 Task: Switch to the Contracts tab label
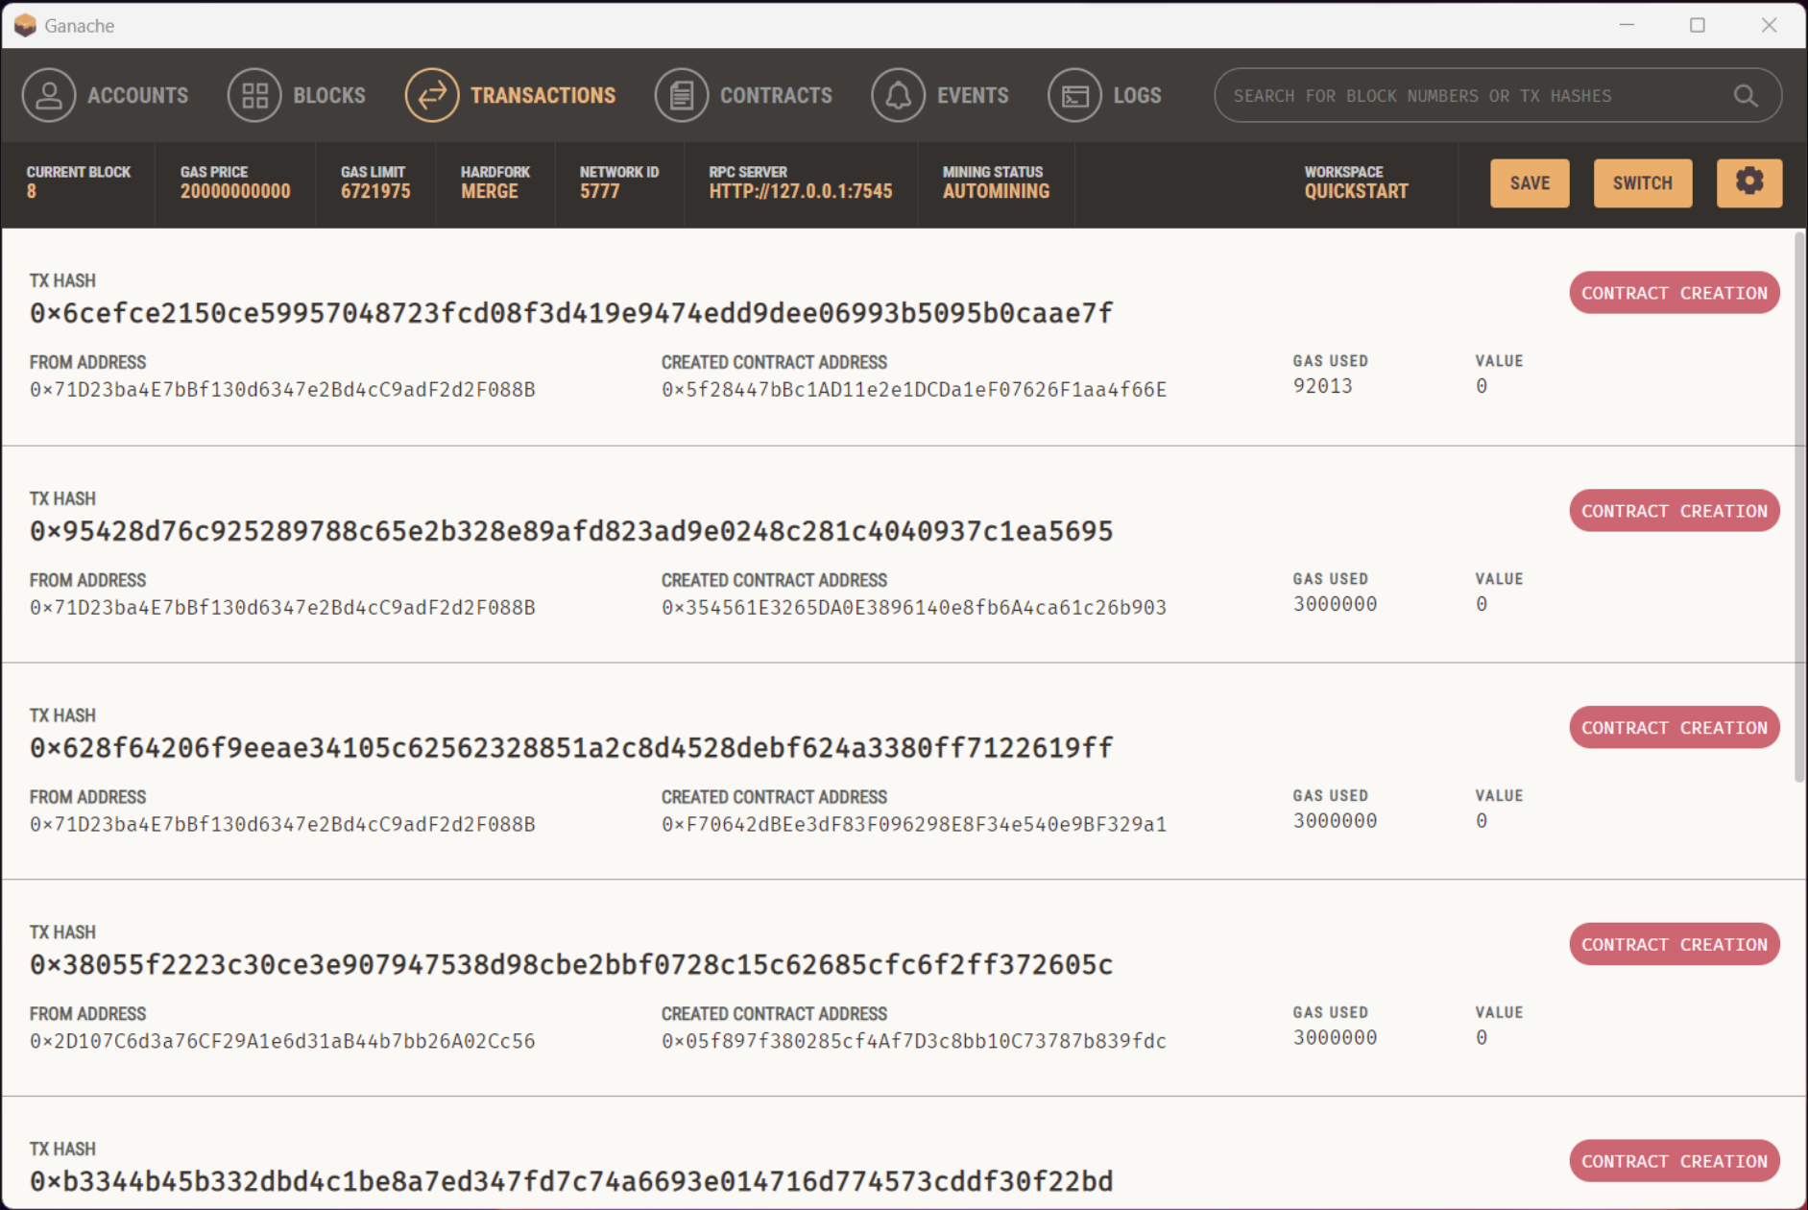(777, 95)
